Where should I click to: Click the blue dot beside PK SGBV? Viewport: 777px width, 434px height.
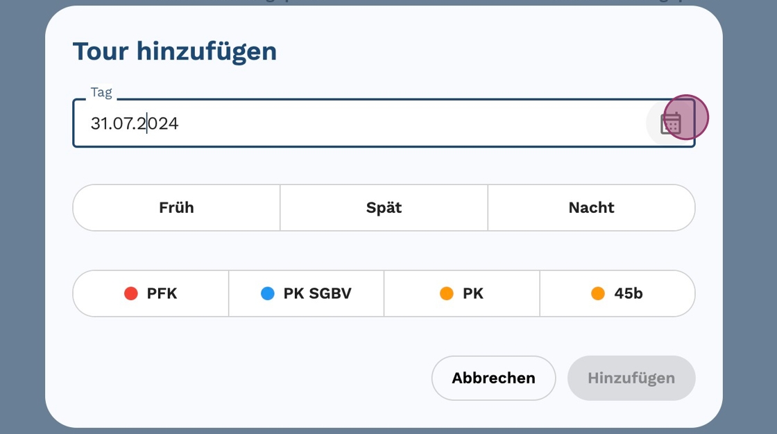[x=268, y=294]
